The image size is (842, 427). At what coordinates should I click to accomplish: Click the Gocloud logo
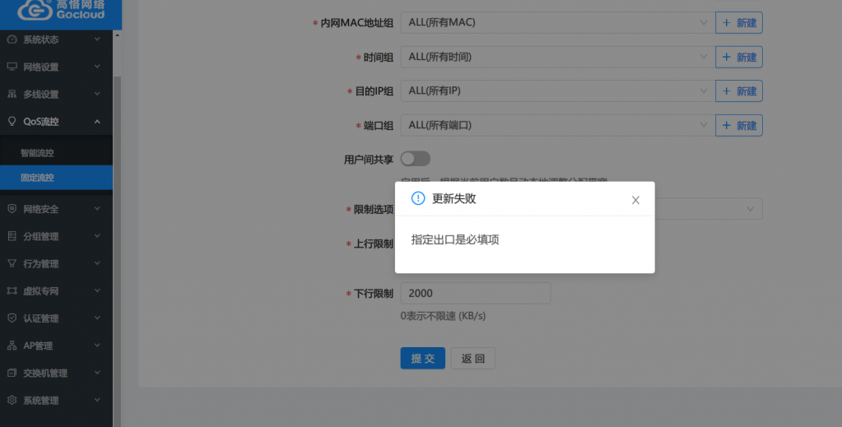[x=61, y=10]
